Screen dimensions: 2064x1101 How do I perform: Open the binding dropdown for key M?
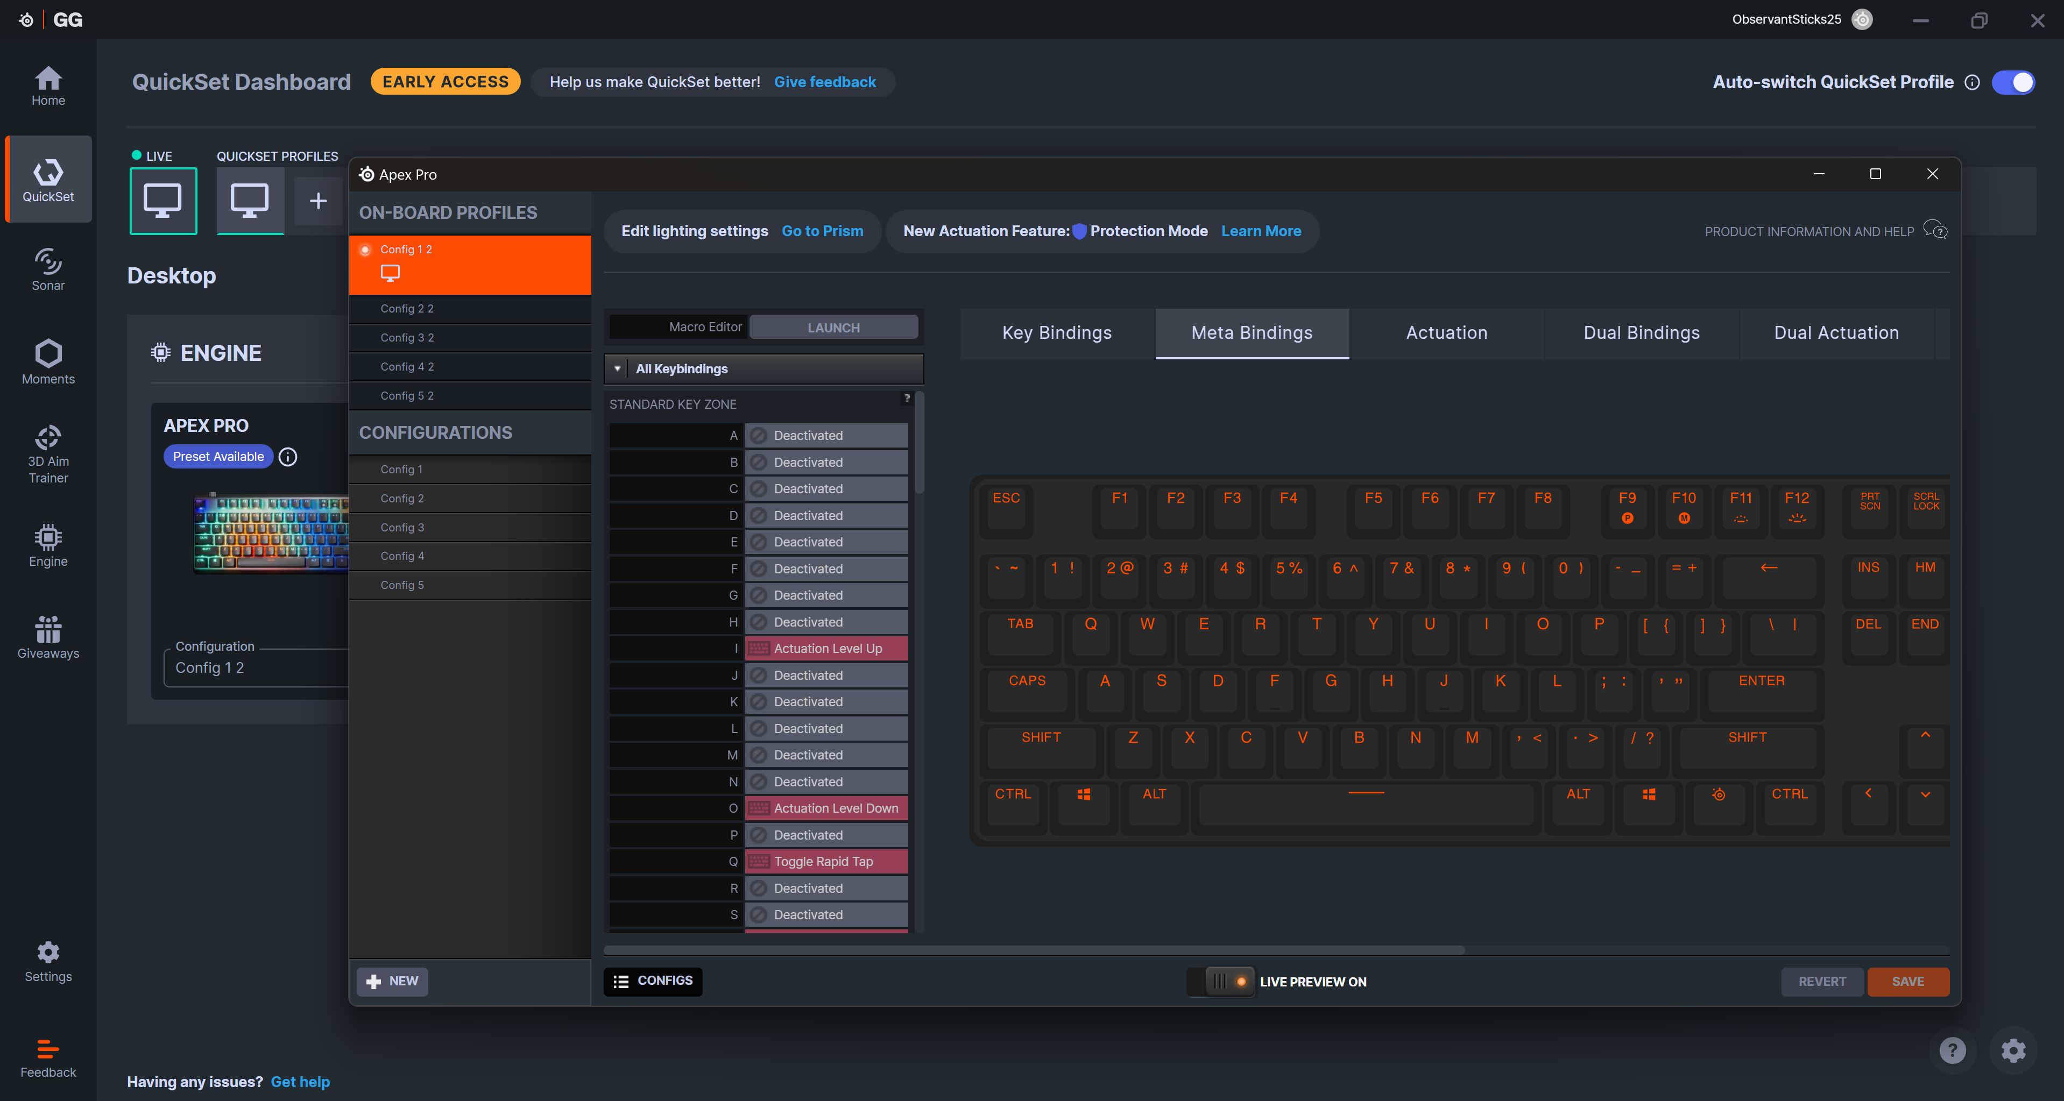826,755
